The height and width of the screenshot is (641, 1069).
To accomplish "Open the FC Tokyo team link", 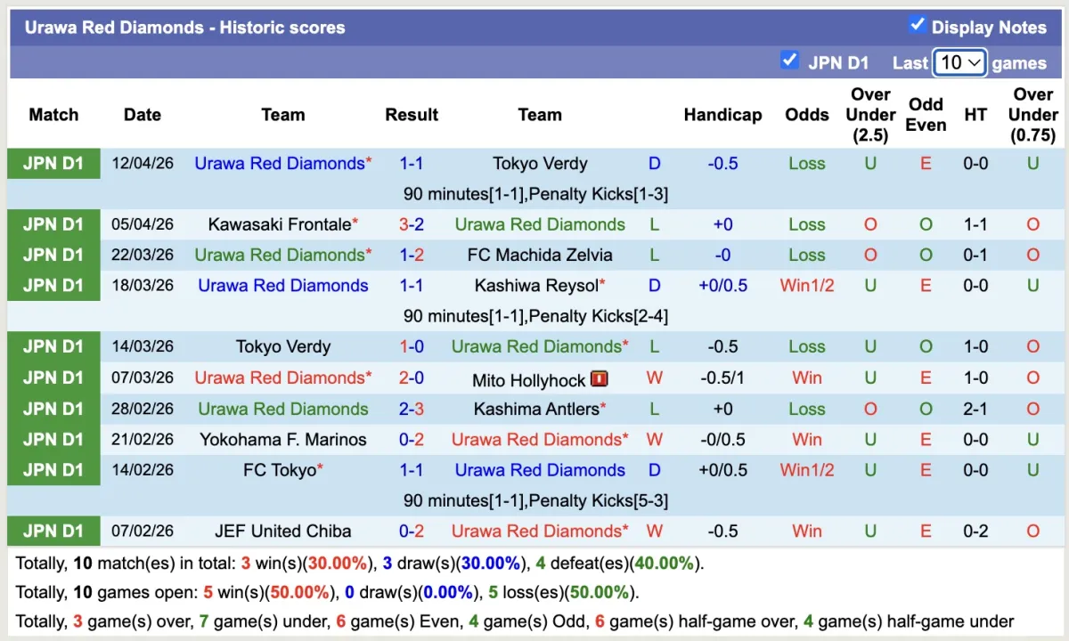I will (279, 470).
